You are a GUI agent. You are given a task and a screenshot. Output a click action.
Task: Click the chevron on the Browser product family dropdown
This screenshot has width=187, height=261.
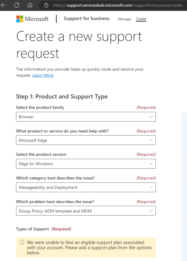[151, 117]
